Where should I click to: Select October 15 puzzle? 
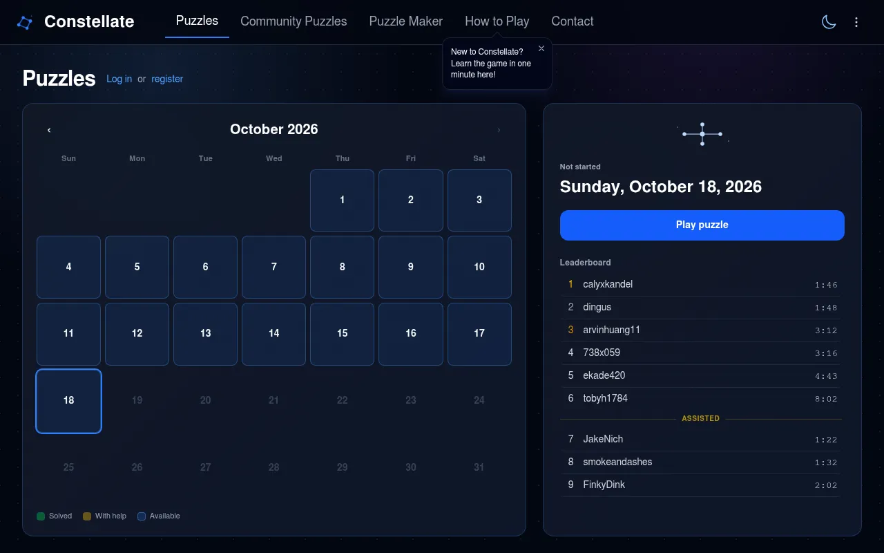343,334
